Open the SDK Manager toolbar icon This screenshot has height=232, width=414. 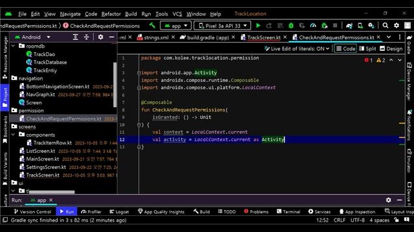(371, 26)
